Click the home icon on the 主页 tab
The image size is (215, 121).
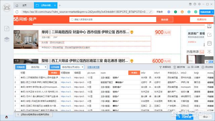(x=17, y=6)
